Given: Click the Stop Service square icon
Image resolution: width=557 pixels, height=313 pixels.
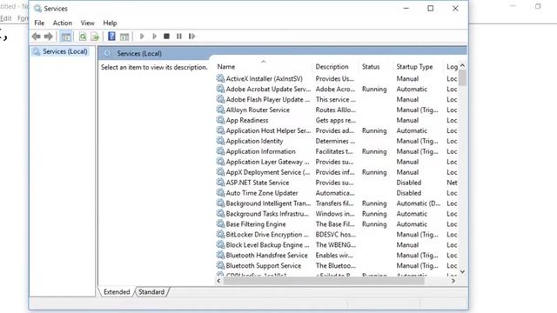Looking at the screenshot, I should pos(166,37).
